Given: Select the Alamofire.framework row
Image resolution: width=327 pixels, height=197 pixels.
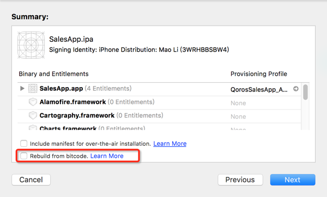Looking at the screenshot, I should point(159,103).
